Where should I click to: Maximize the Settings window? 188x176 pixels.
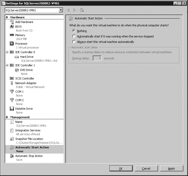click(x=180, y=3)
